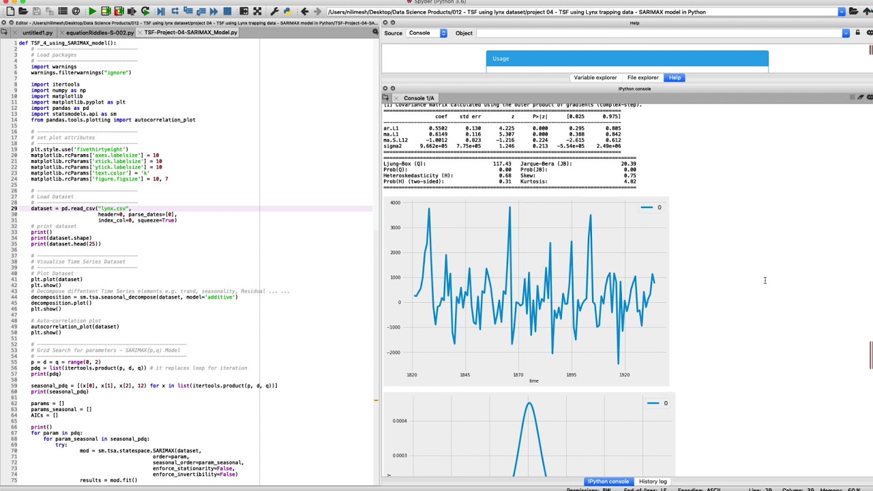Clear console with the eraser icon
The width and height of the screenshot is (873, 491).
[860, 98]
